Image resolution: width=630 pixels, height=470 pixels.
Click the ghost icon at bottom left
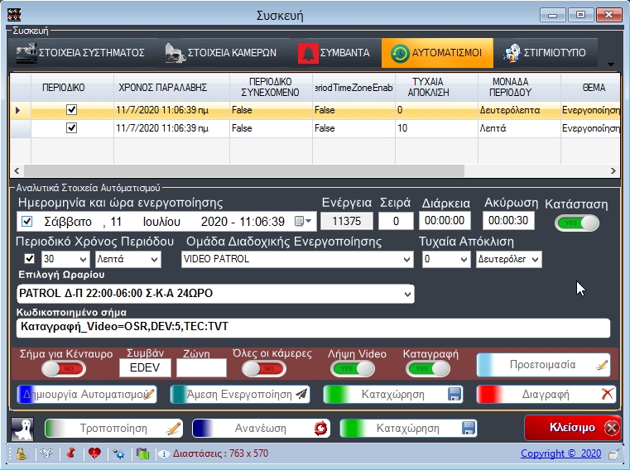coord(22,428)
